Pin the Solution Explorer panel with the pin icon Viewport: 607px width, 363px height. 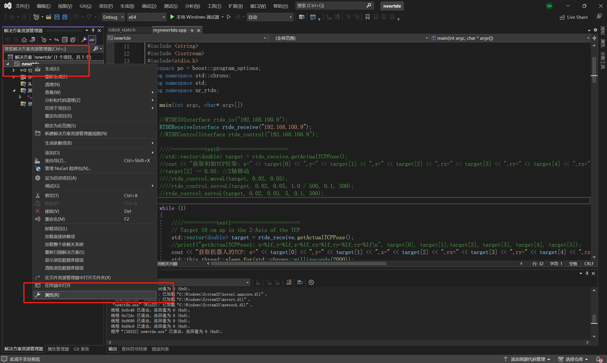click(93, 30)
